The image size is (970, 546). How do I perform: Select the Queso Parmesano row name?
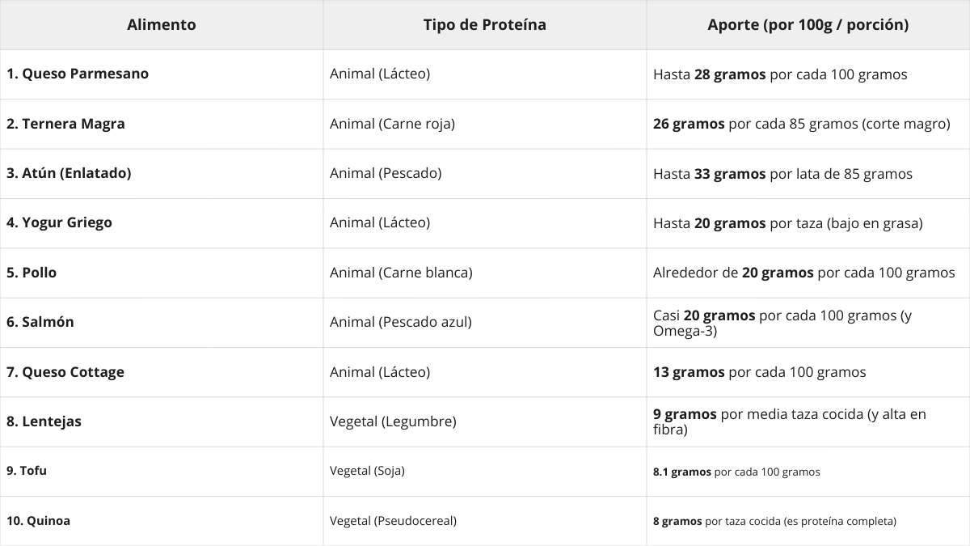(x=78, y=74)
